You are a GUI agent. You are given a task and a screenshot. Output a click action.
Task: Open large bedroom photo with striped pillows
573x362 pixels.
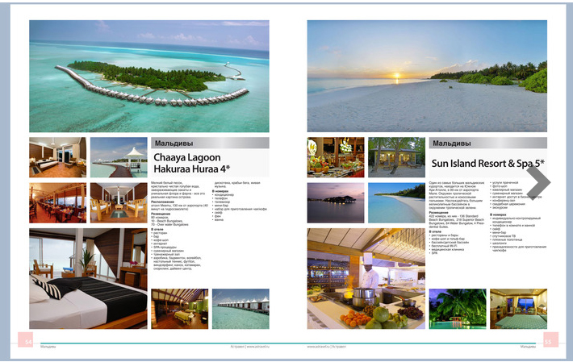click(x=88, y=278)
